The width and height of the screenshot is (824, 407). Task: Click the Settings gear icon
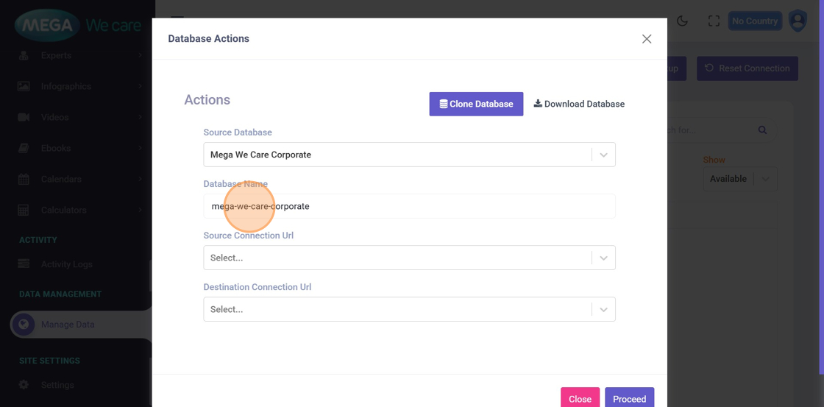pos(24,385)
